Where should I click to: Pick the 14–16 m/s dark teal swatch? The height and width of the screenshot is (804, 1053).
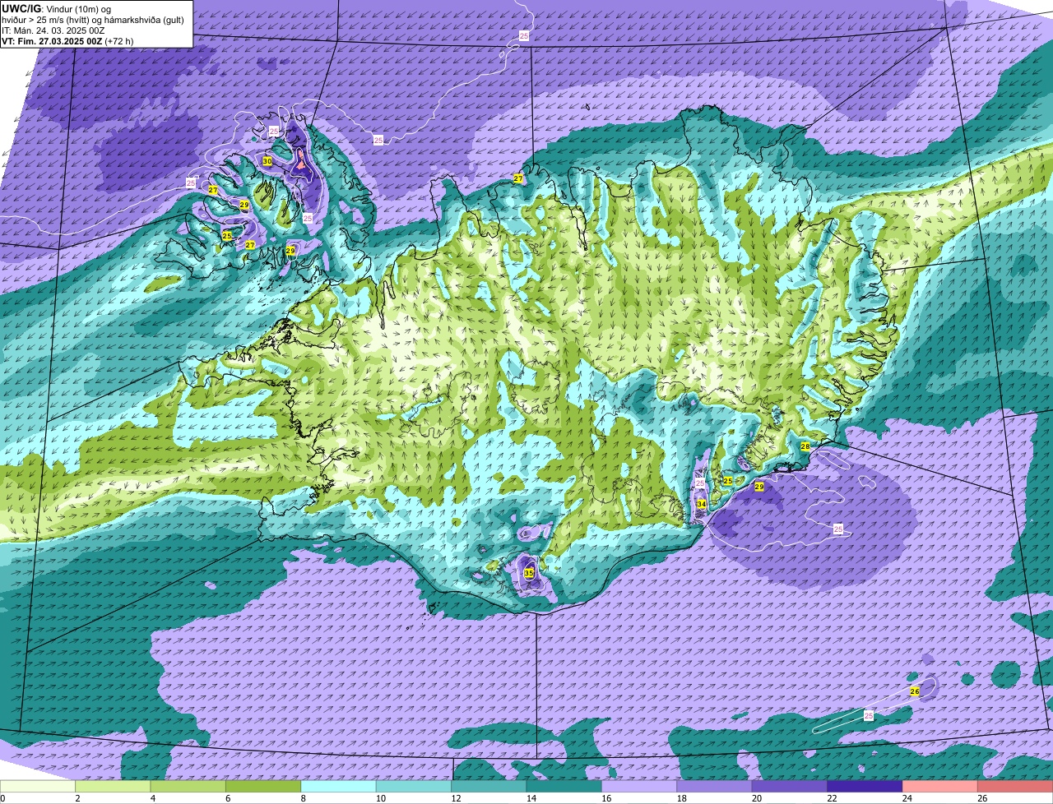click(564, 787)
